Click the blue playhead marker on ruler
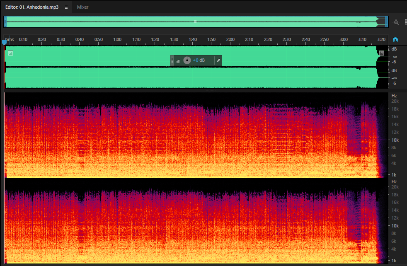The image size is (407, 266). [x=4, y=42]
